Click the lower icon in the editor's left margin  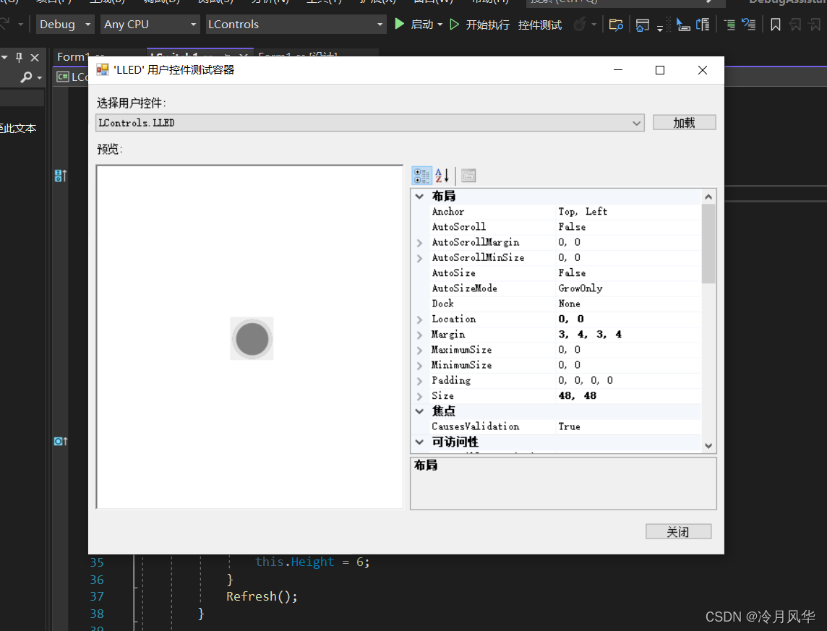[61, 441]
